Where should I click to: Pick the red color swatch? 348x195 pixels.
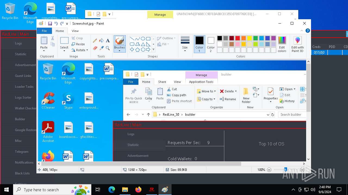(237, 38)
